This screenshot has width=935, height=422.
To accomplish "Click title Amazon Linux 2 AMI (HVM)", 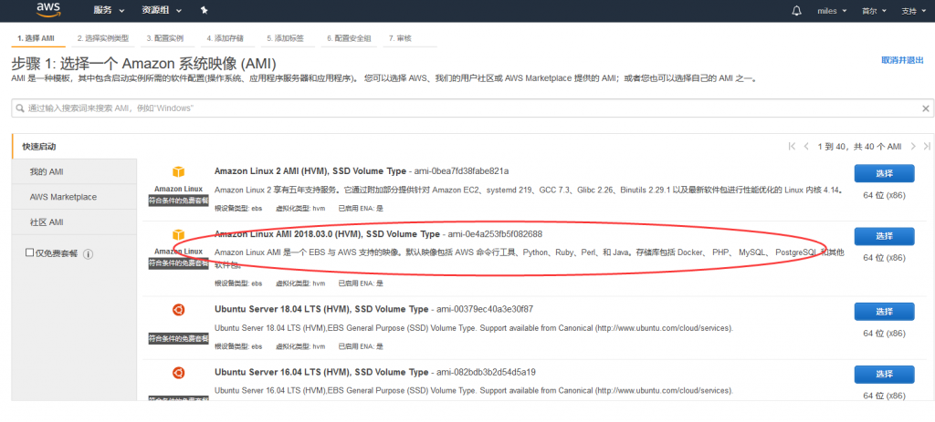I will click(x=310, y=170).
